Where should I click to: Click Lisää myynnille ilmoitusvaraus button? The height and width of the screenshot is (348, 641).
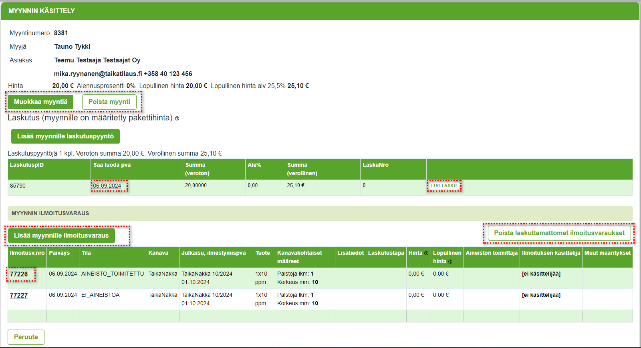[x=61, y=236]
